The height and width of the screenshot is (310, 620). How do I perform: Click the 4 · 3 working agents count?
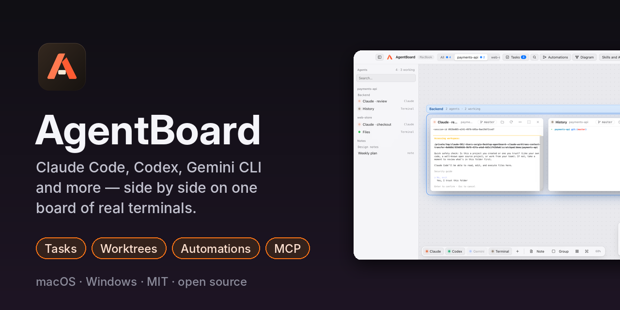click(x=405, y=70)
